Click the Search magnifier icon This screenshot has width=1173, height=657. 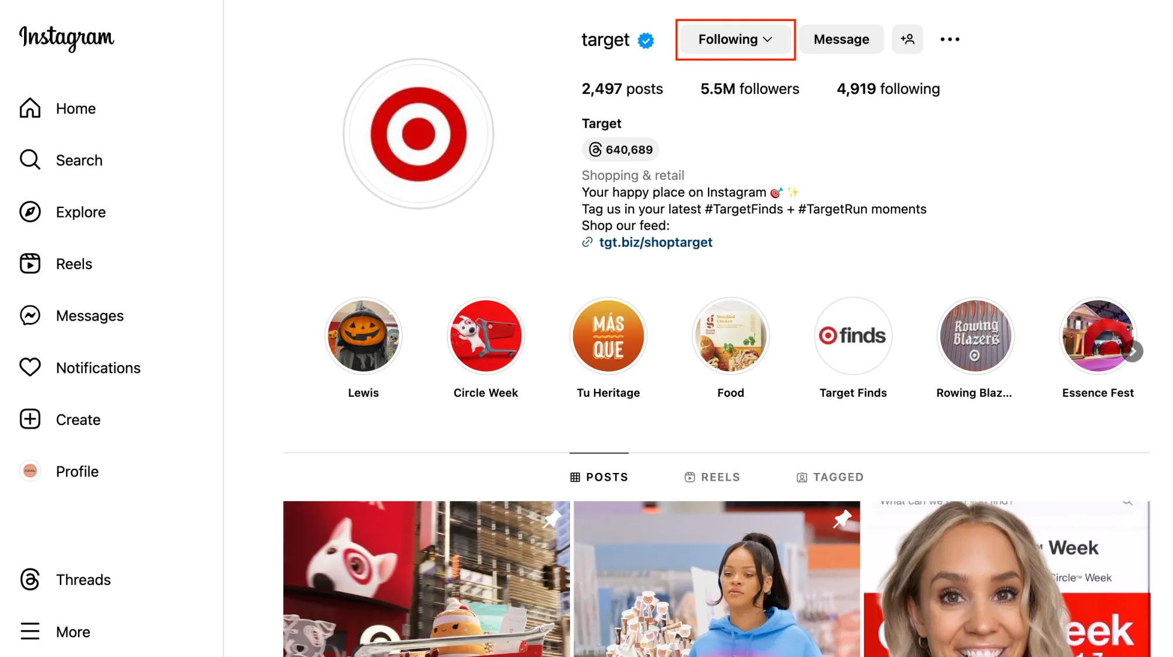point(30,160)
